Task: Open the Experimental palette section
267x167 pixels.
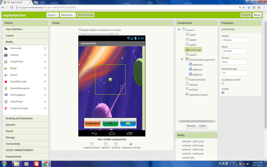Action: point(25,156)
